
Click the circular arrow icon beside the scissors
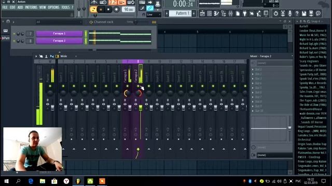tap(275, 13)
